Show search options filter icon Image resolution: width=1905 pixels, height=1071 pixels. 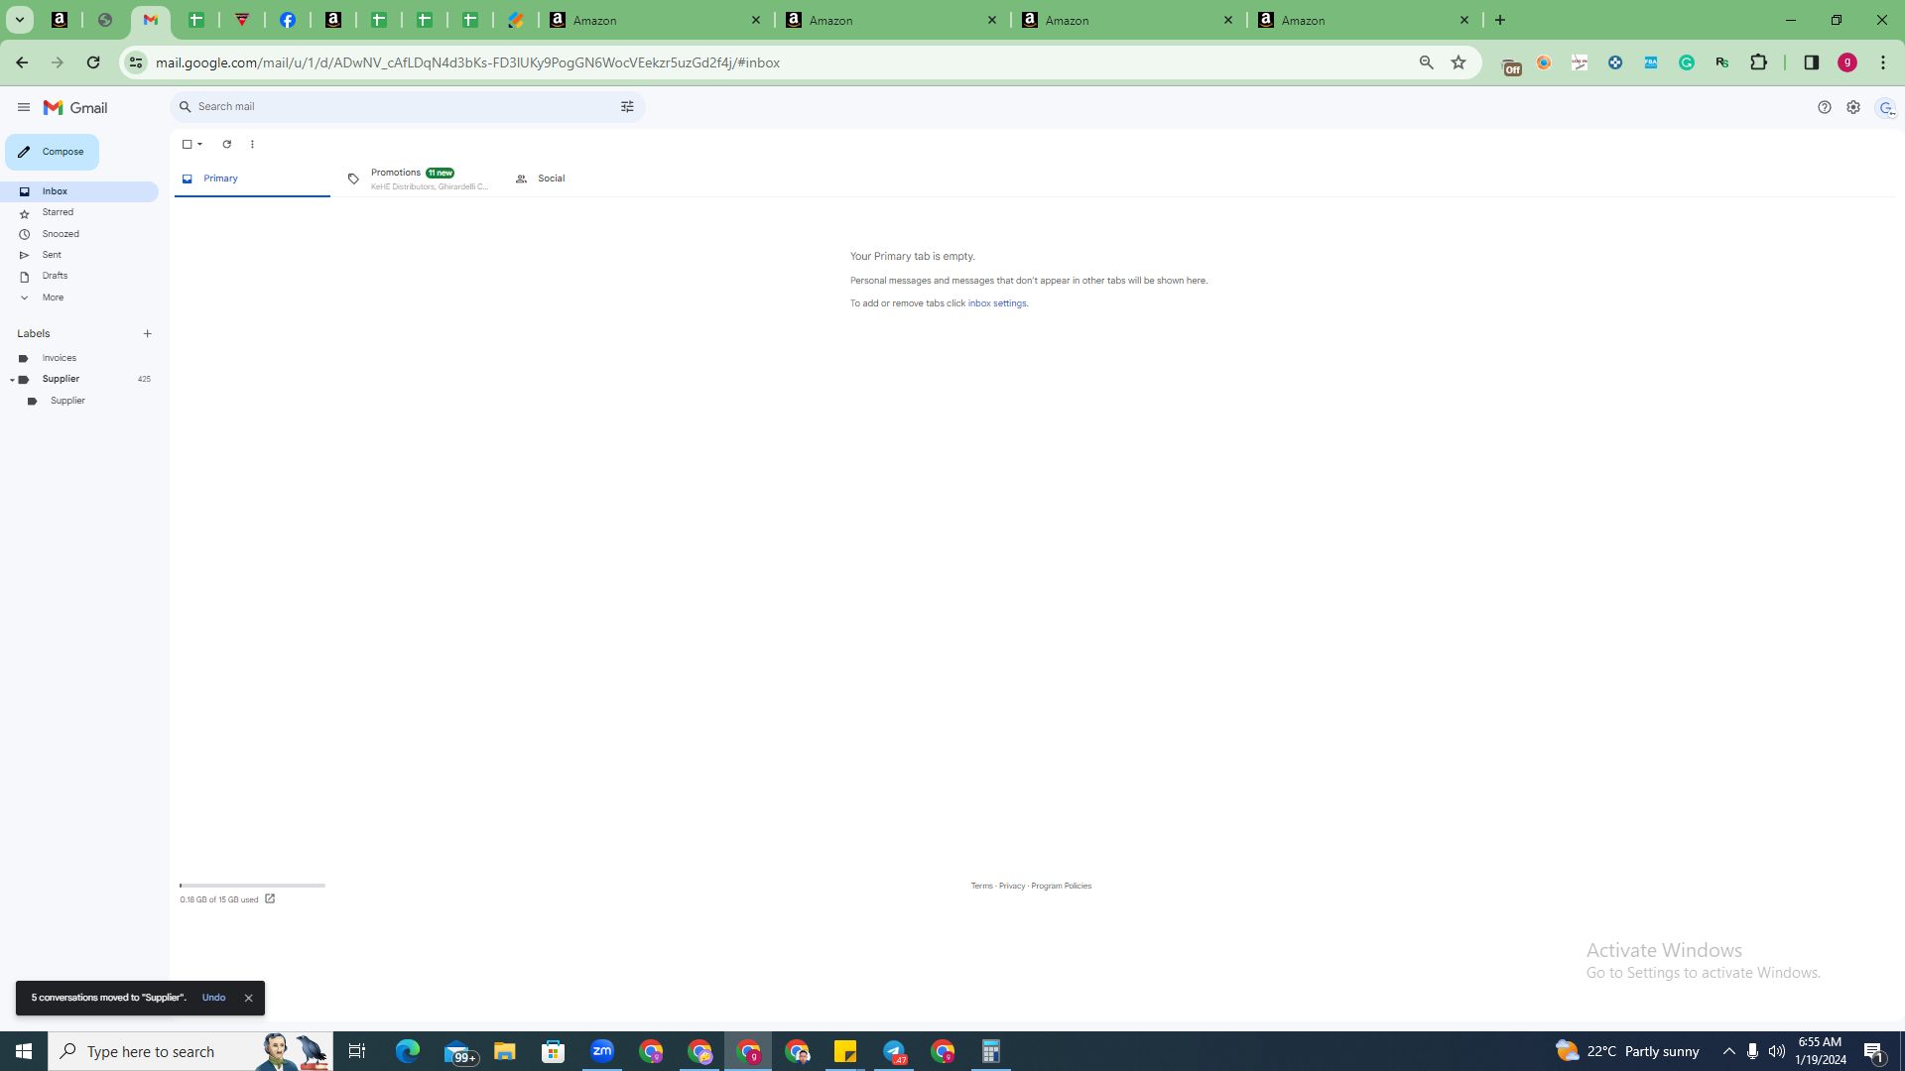(x=627, y=106)
